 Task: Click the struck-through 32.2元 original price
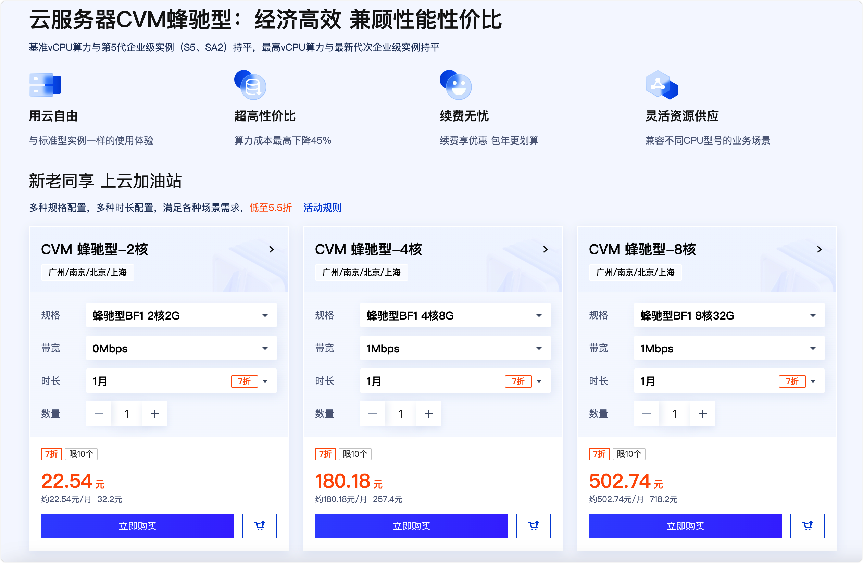pyautogui.click(x=110, y=499)
